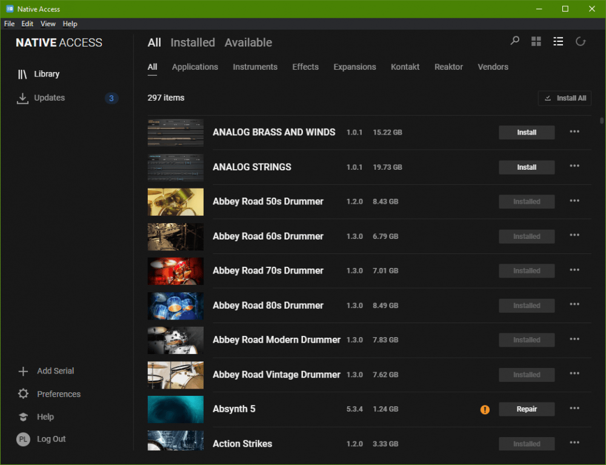Click Installed button for Abbey Road 50s Drummer
Viewport: 606px width, 465px height.
527,202
